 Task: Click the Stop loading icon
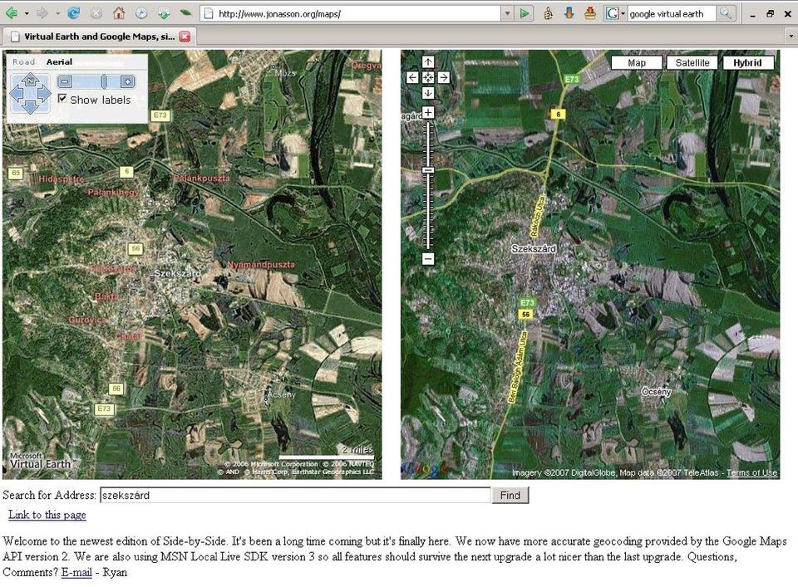click(x=96, y=13)
